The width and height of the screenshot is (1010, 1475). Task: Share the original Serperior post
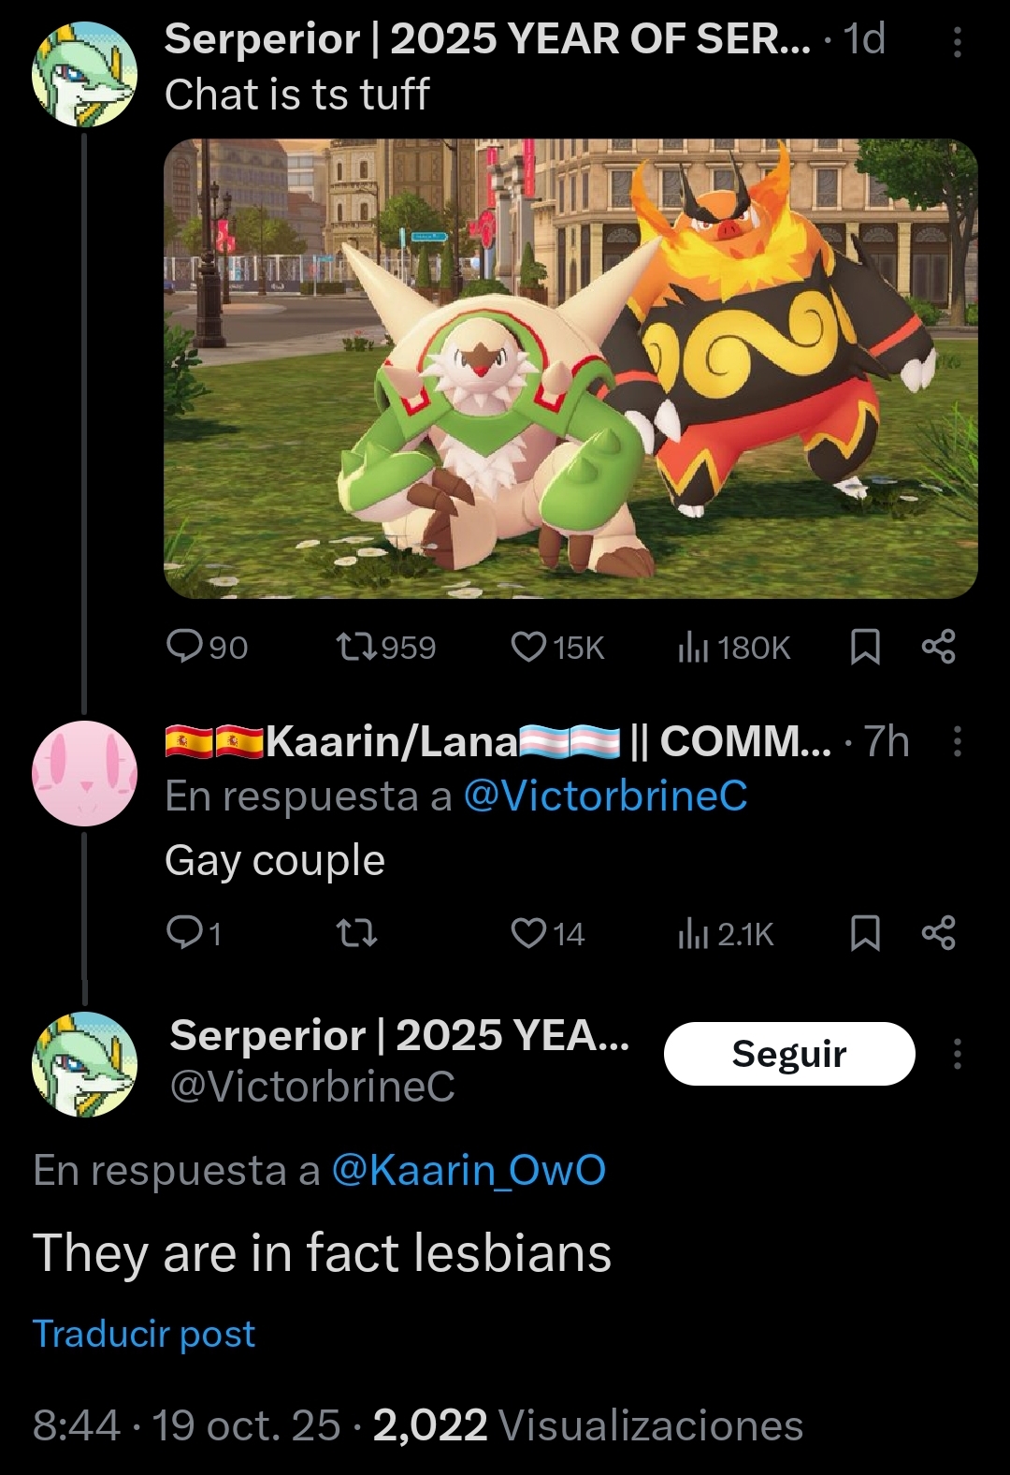(x=938, y=647)
